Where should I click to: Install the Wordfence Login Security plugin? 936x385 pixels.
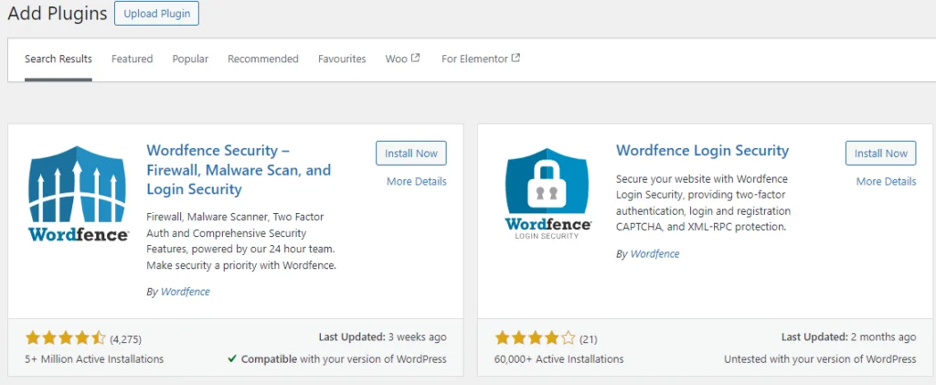(x=881, y=154)
